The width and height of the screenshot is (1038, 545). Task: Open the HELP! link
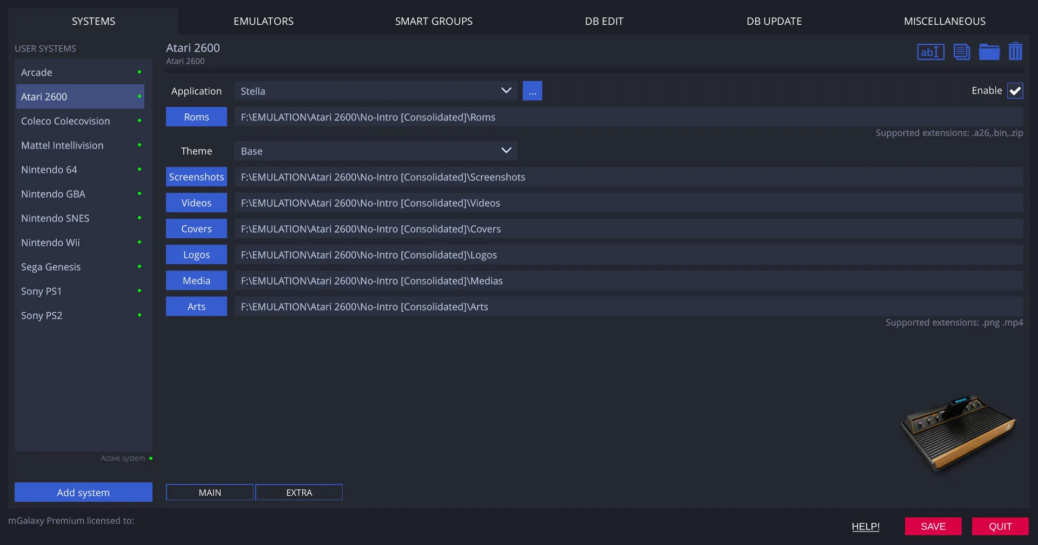click(x=866, y=526)
